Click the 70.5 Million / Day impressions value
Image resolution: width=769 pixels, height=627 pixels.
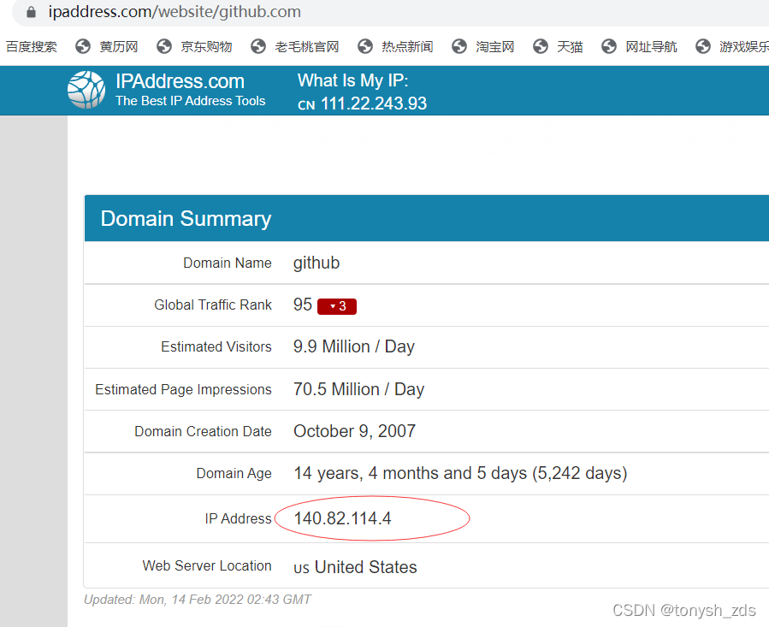pos(359,389)
